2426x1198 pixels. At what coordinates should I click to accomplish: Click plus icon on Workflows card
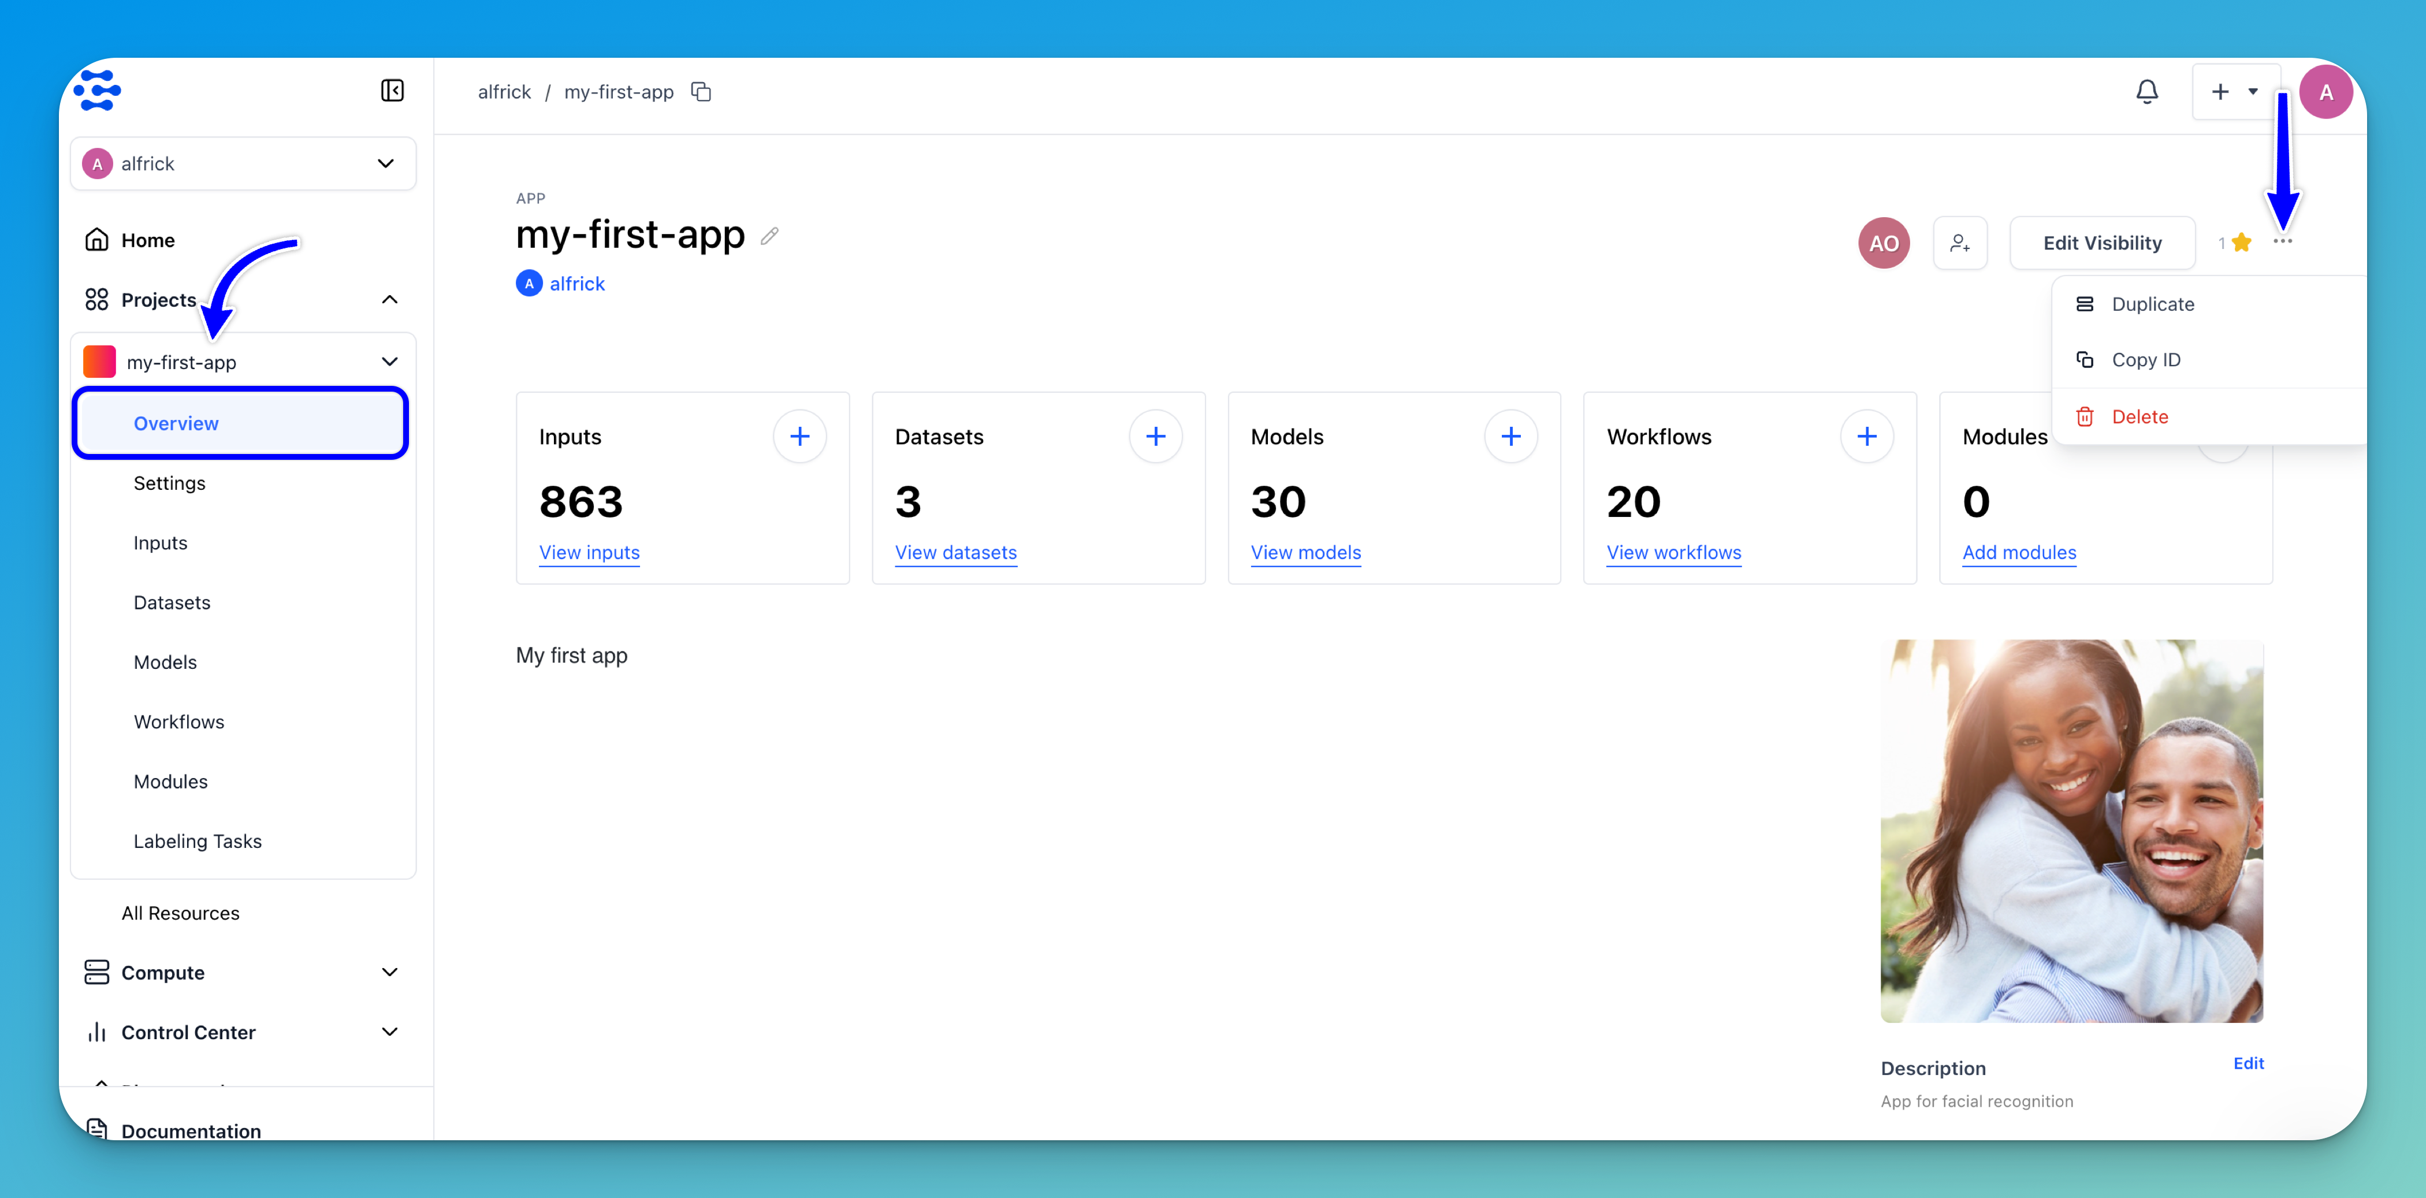[x=1866, y=436]
